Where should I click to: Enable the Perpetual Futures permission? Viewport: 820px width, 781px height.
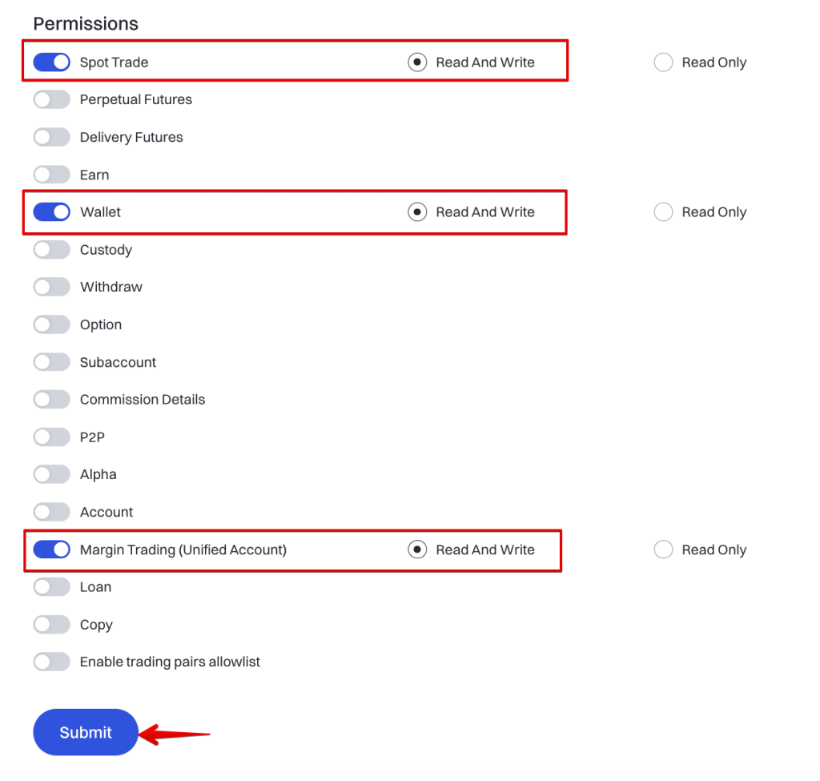(x=51, y=100)
